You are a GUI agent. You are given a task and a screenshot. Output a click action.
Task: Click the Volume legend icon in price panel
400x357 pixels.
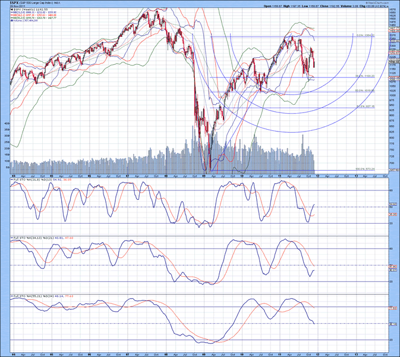click(11, 20)
